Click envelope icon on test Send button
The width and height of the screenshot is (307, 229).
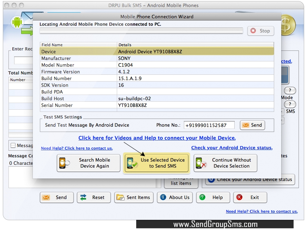tap(246, 125)
